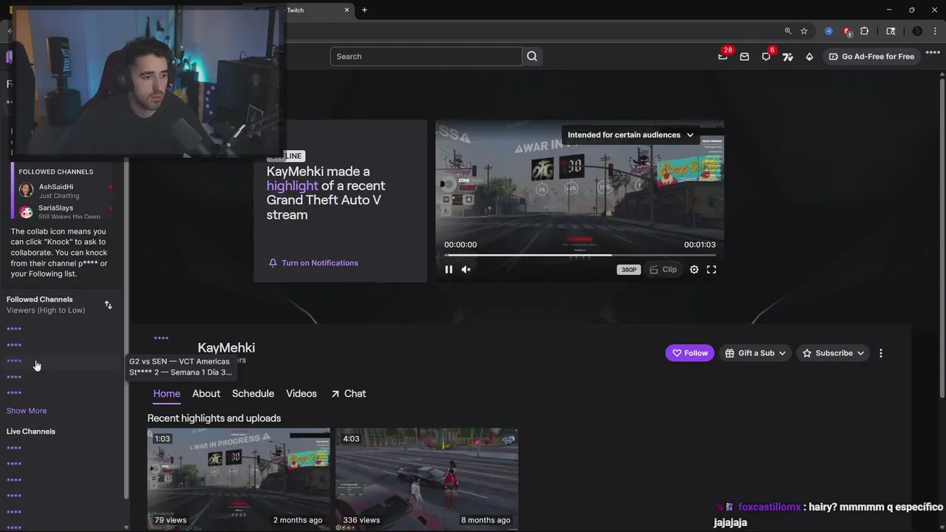946x532 pixels.
Task: Click the Followed Channels sidebar heading
Action: [40, 299]
